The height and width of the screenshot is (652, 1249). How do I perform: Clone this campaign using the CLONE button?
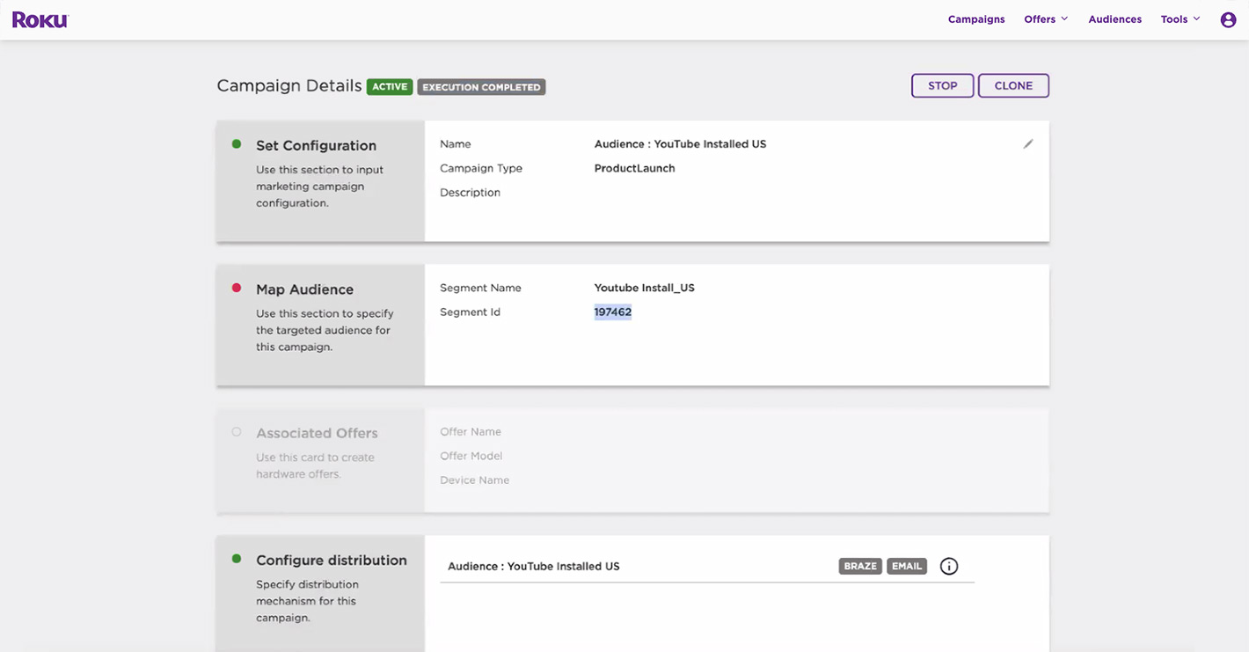[x=1013, y=85]
